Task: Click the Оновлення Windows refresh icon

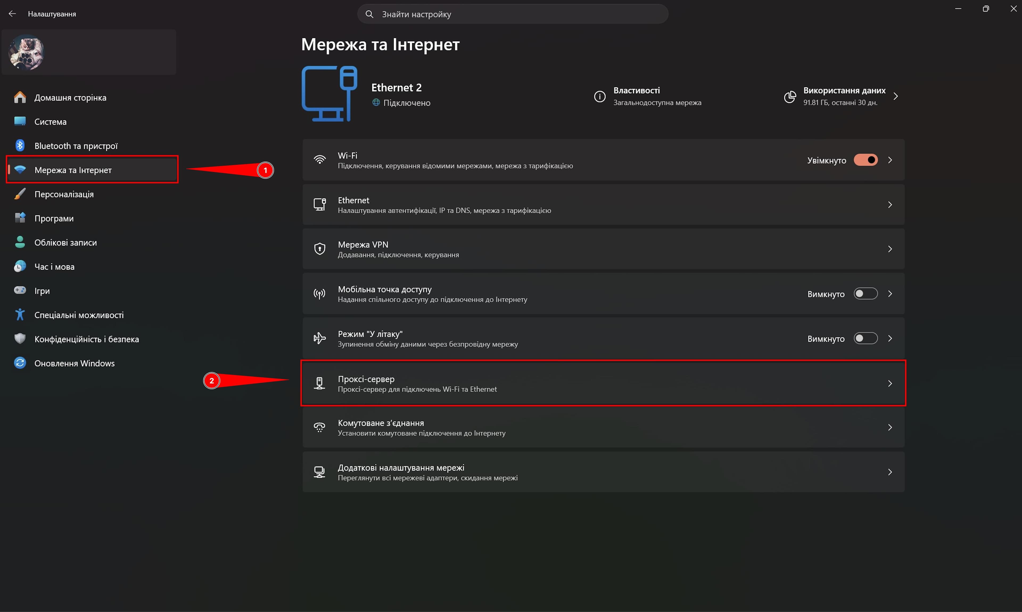Action: [x=20, y=363]
